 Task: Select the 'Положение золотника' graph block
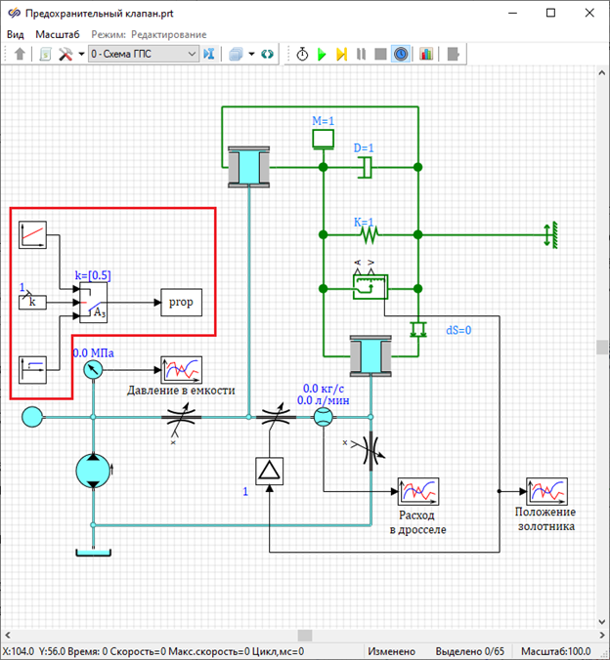click(545, 491)
